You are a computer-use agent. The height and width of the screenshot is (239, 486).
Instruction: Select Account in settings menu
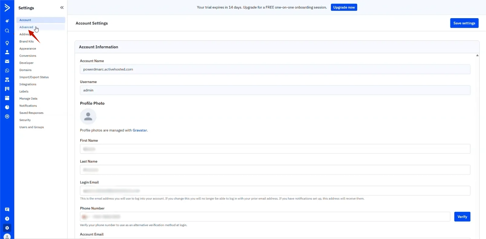(x=41, y=20)
